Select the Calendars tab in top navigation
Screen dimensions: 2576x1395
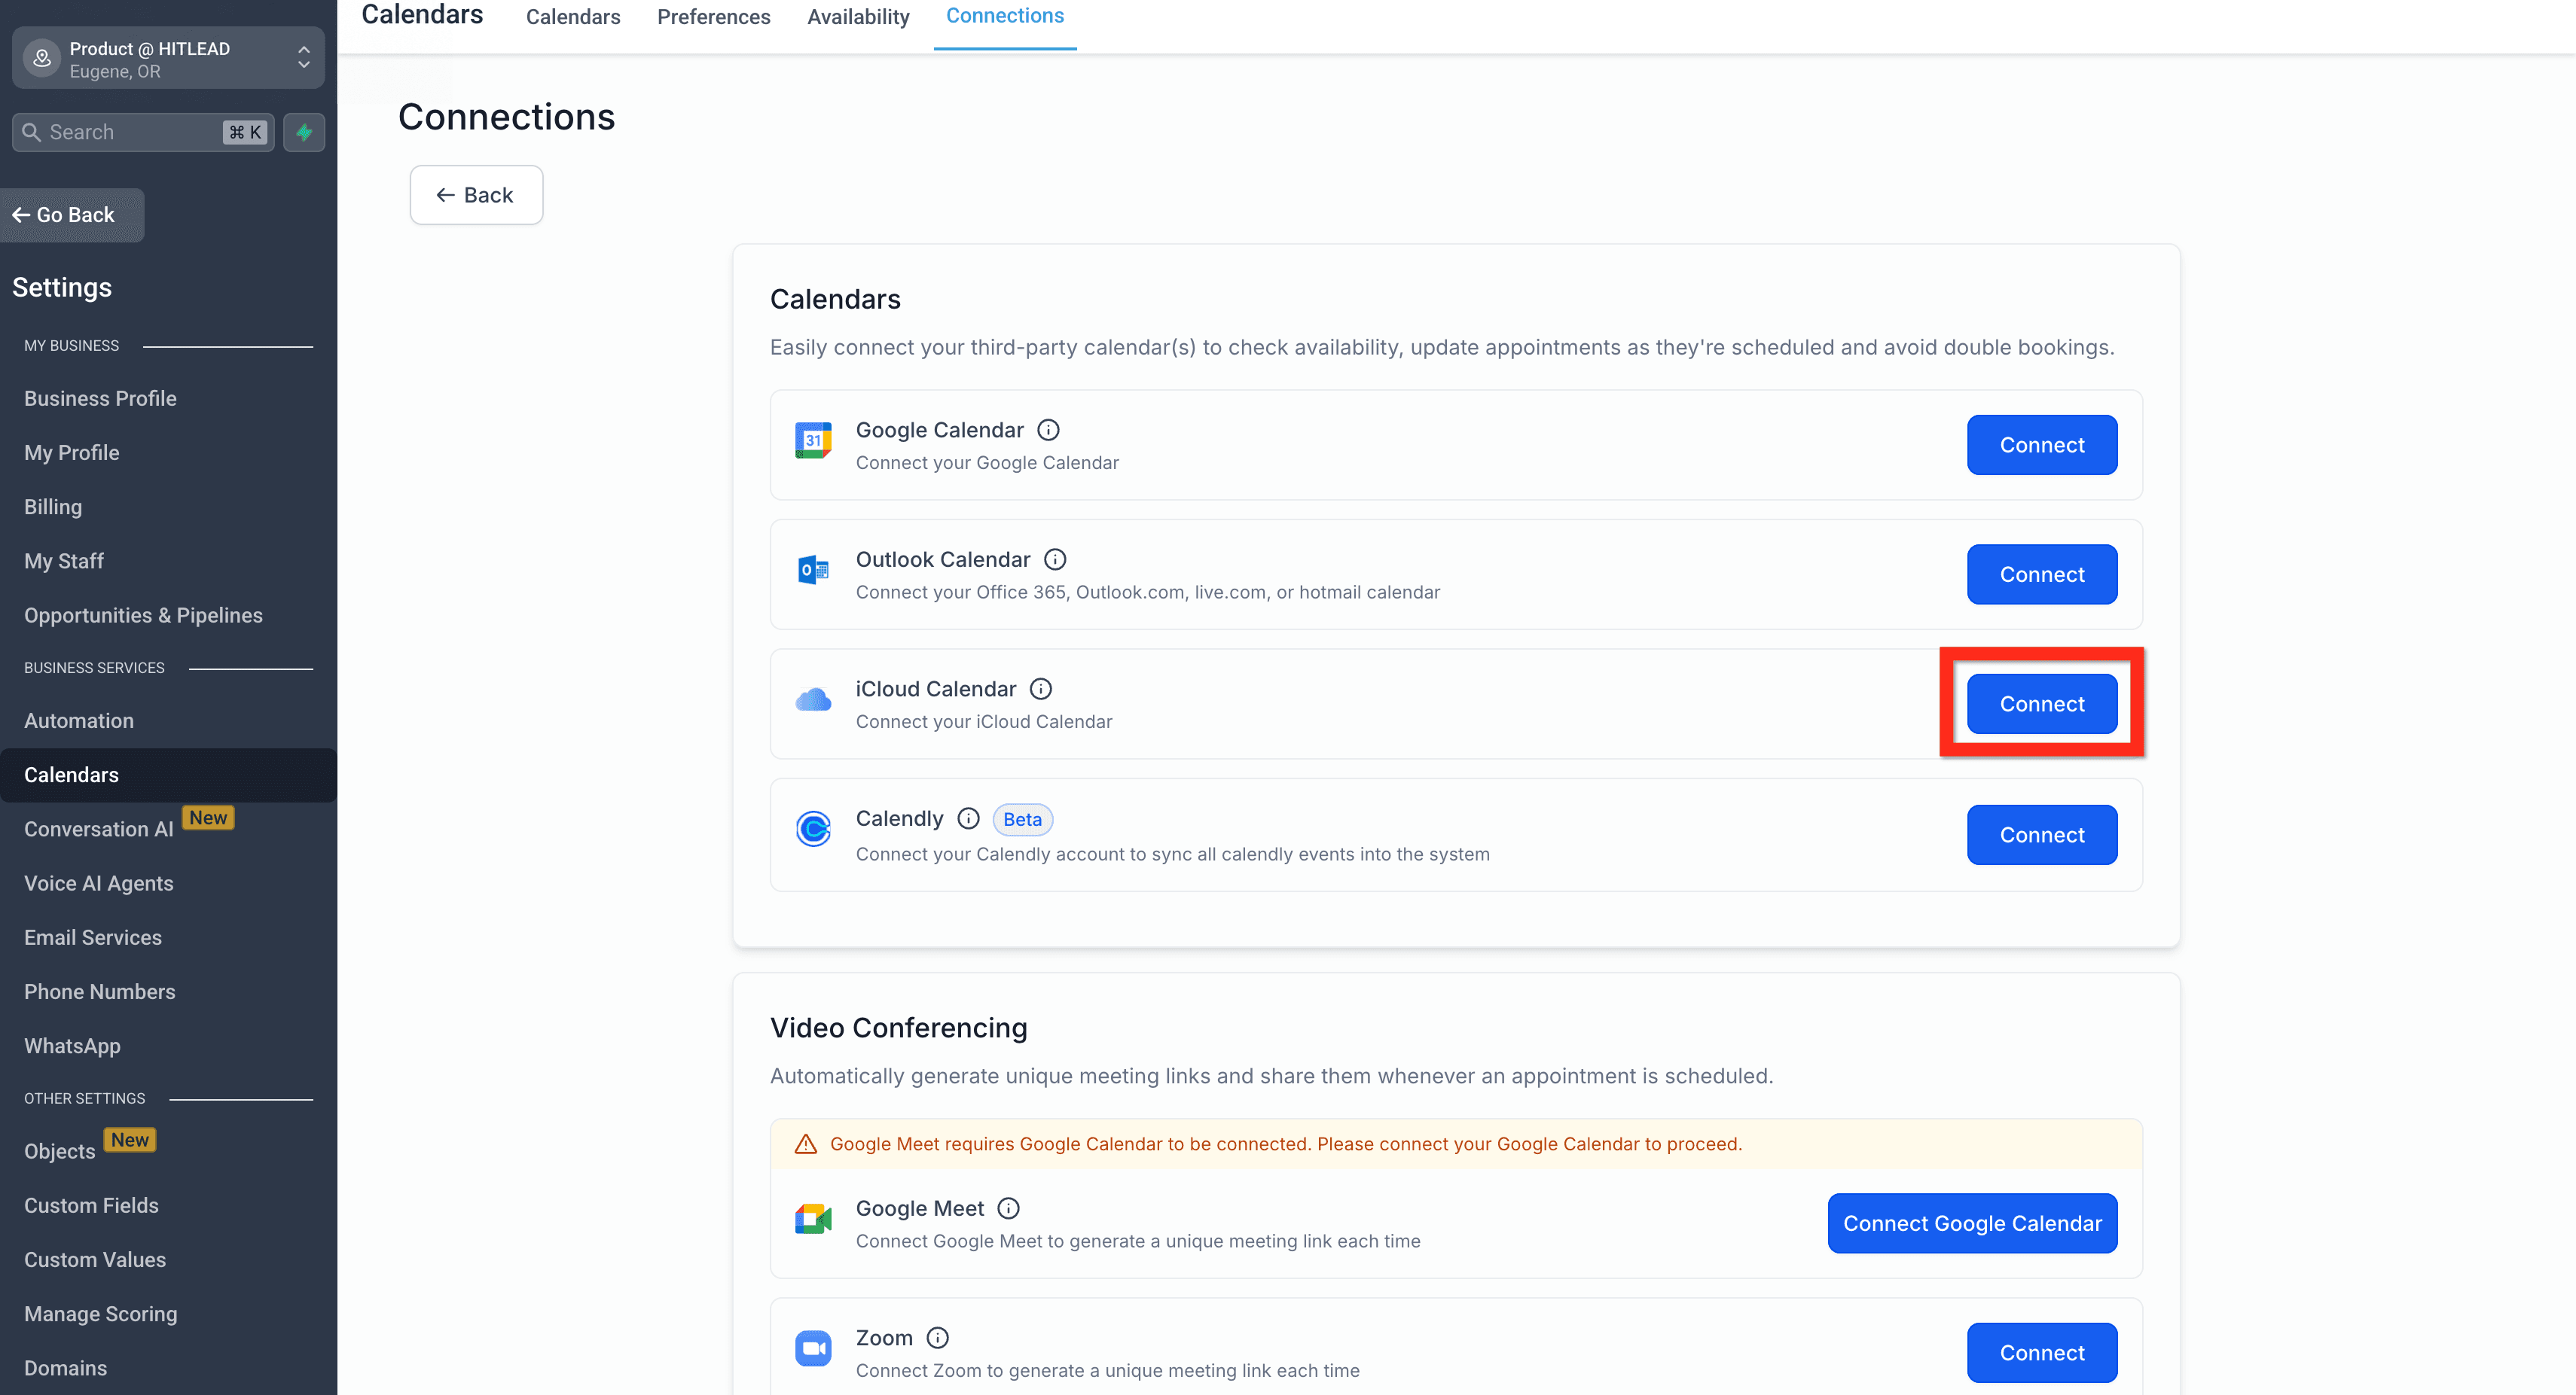(x=573, y=17)
